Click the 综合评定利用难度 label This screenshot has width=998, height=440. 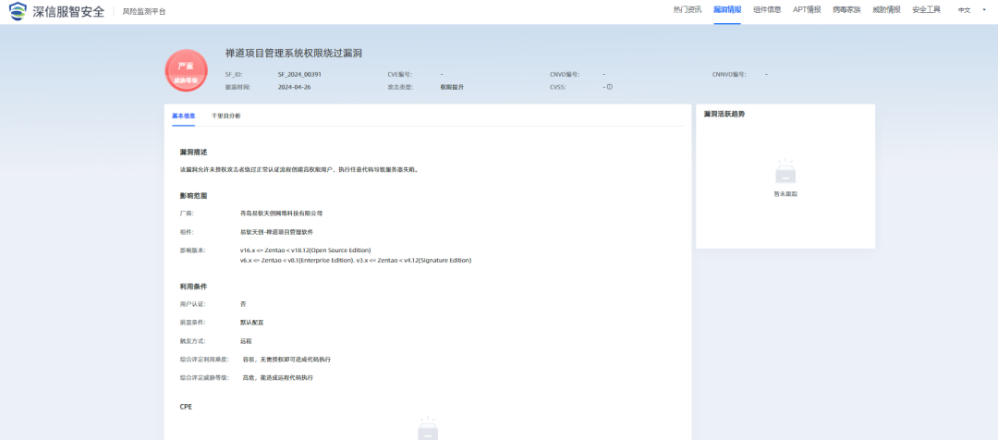pyautogui.click(x=205, y=360)
